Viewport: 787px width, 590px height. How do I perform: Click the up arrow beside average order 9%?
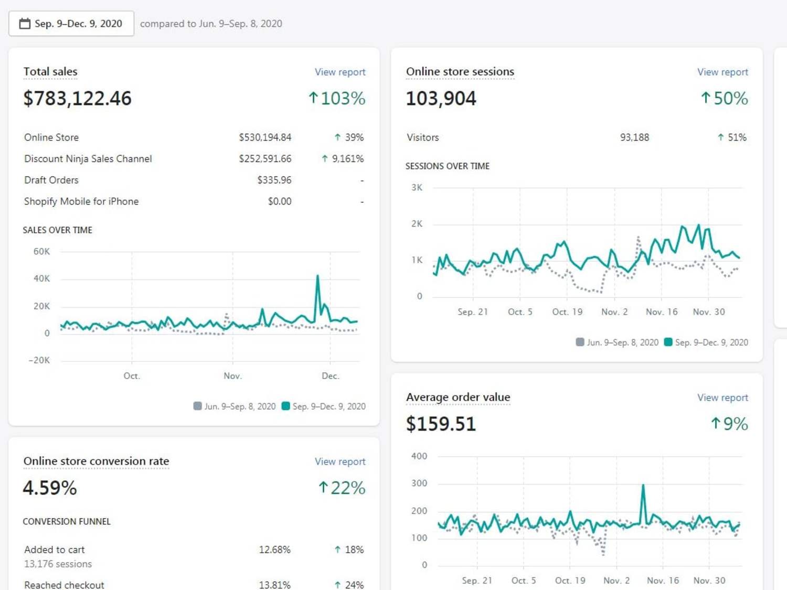(x=715, y=424)
